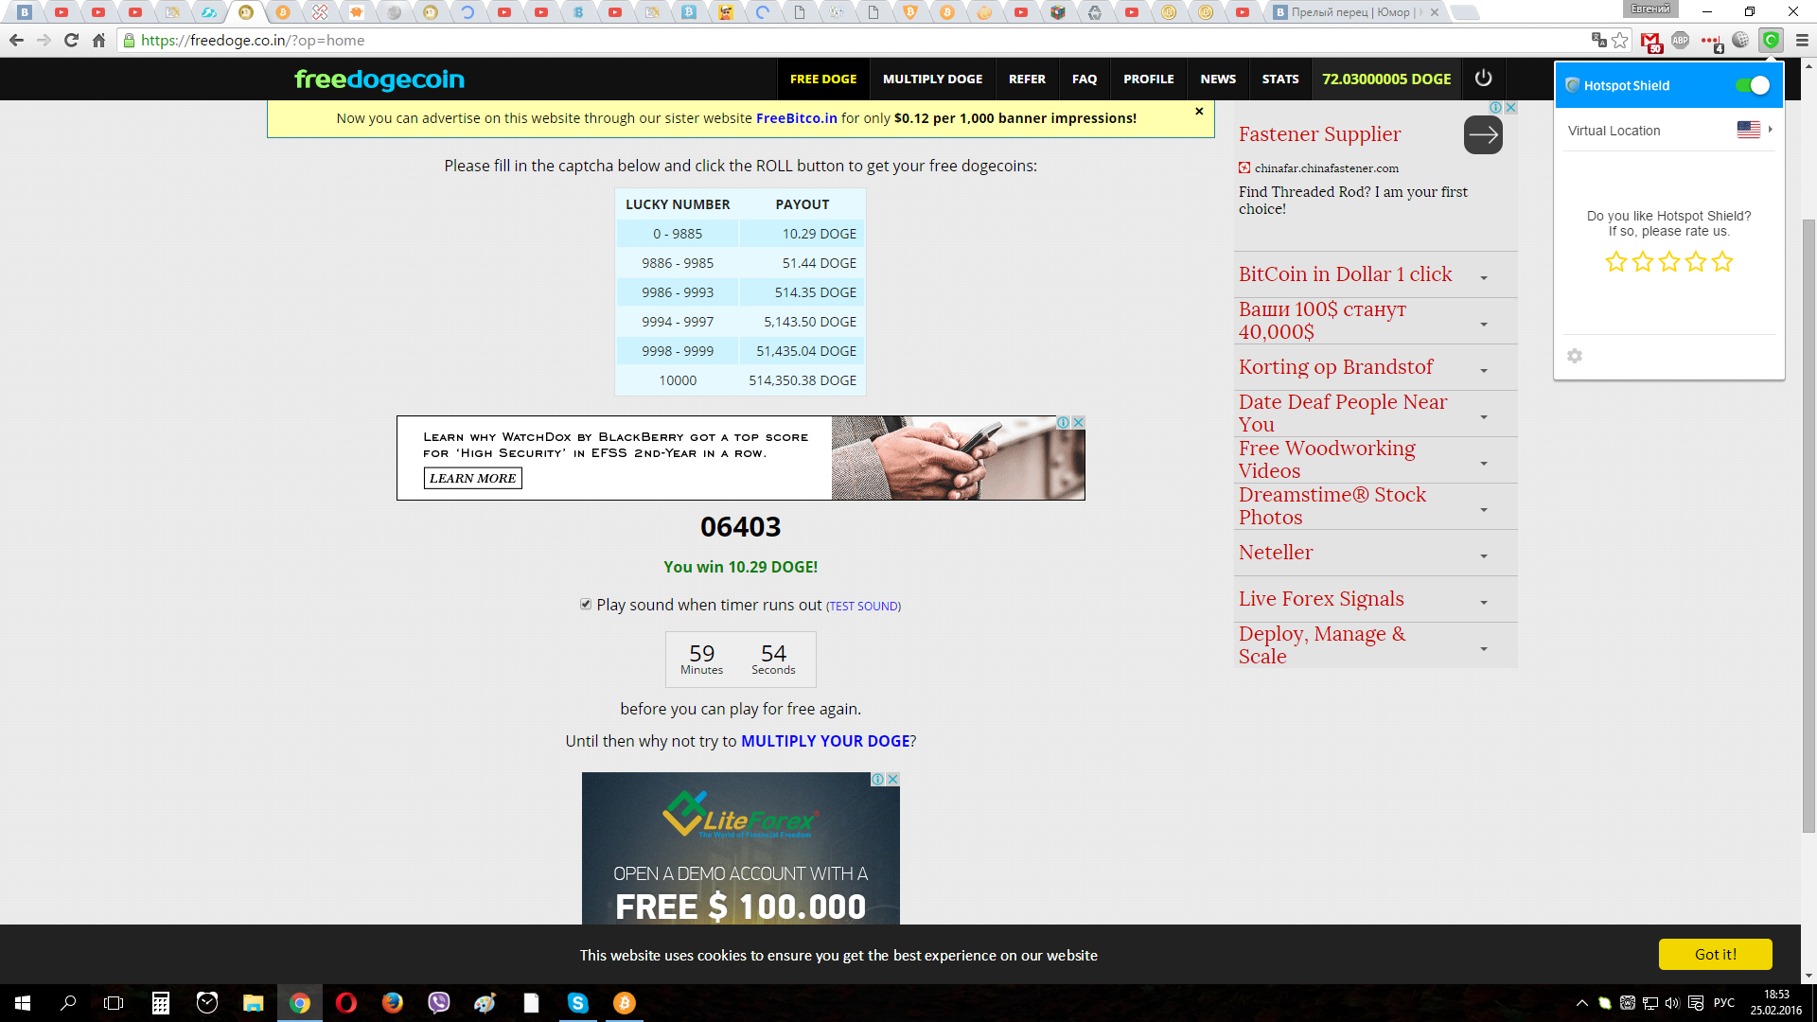Expand the BitCoin in Dollar 1 click ad
The image size is (1817, 1022).
click(x=1484, y=277)
